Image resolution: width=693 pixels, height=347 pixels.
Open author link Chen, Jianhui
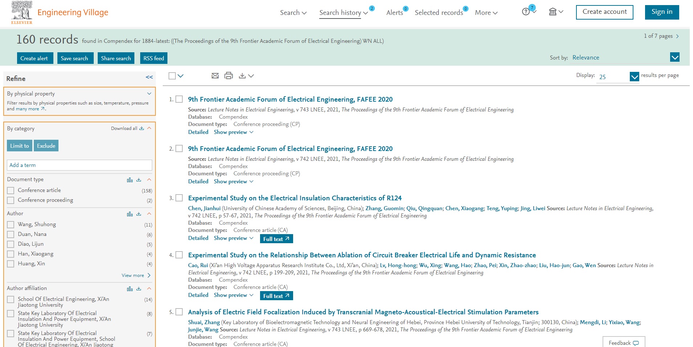pos(204,208)
